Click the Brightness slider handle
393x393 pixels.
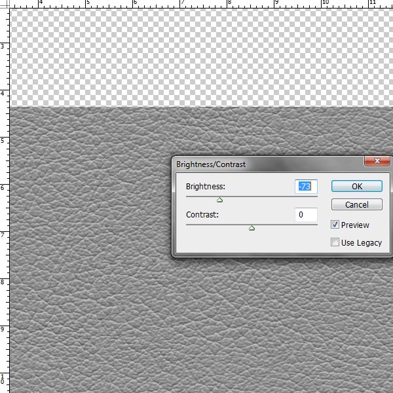pyautogui.click(x=220, y=200)
